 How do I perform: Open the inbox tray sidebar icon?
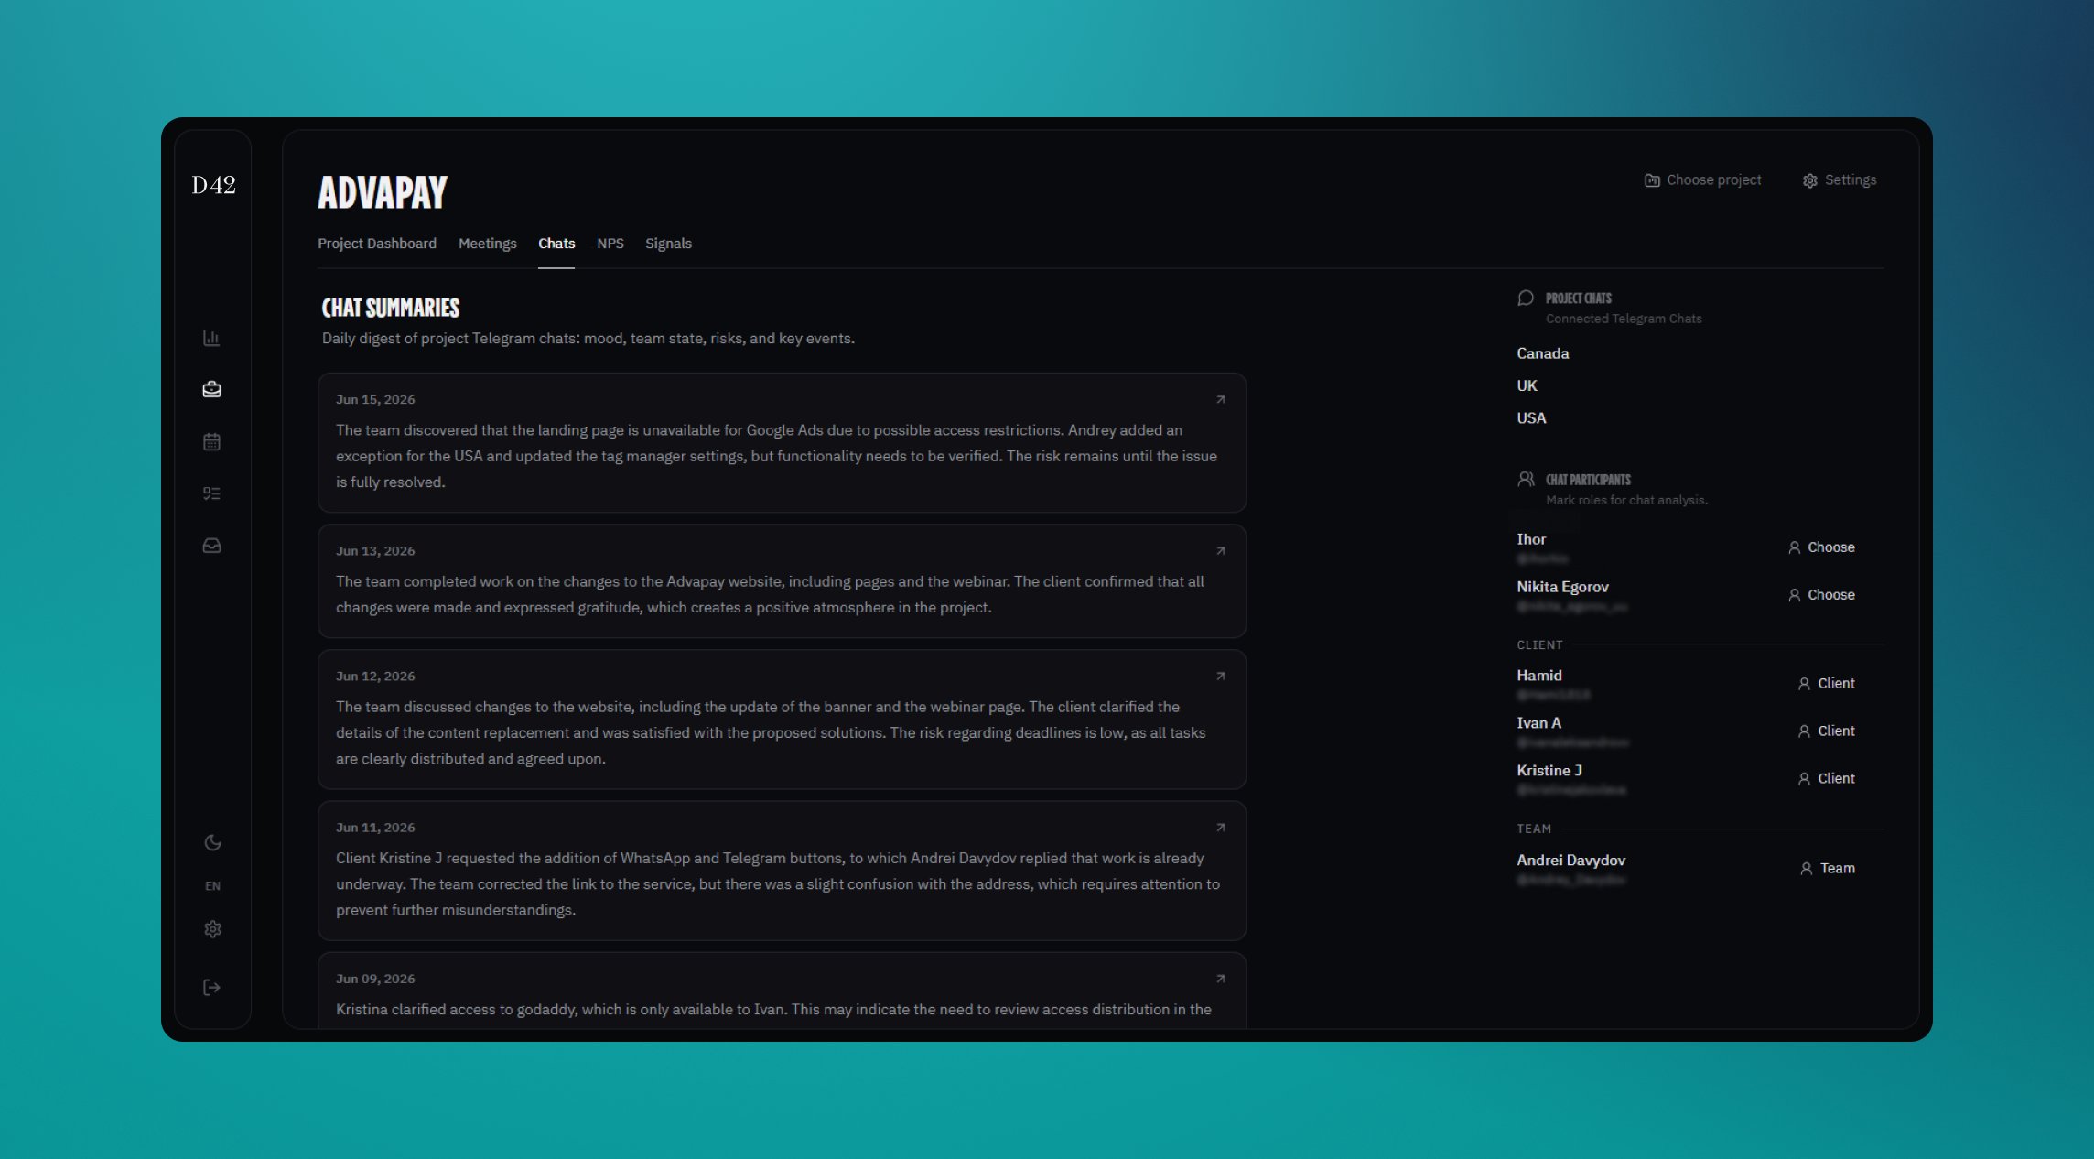pos(211,546)
